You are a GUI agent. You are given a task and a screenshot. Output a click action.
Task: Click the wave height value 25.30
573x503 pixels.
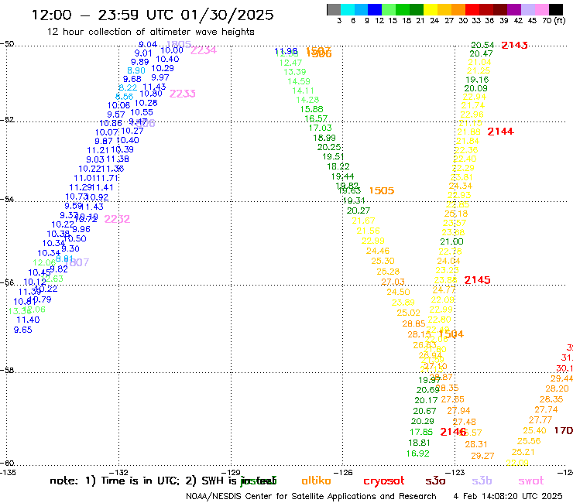point(383,262)
